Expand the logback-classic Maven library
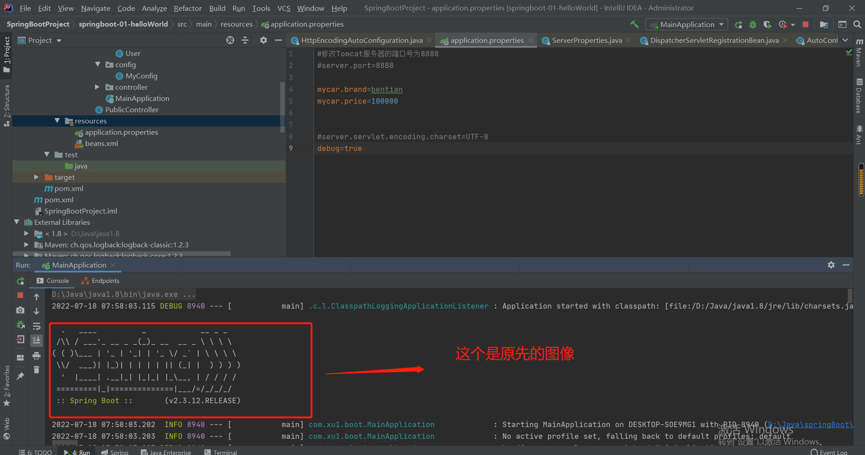Image resolution: width=865 pixels, height=455 pixels. 27,245
